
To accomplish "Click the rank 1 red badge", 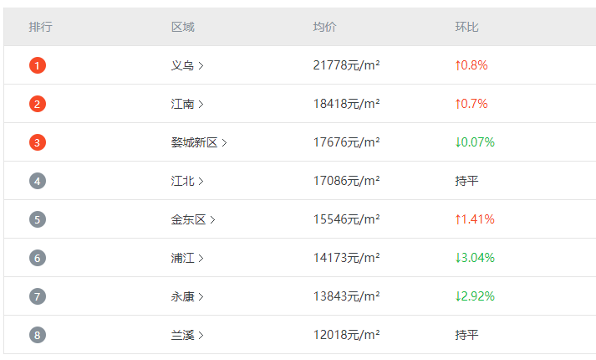I will click(x=38, y=65).
